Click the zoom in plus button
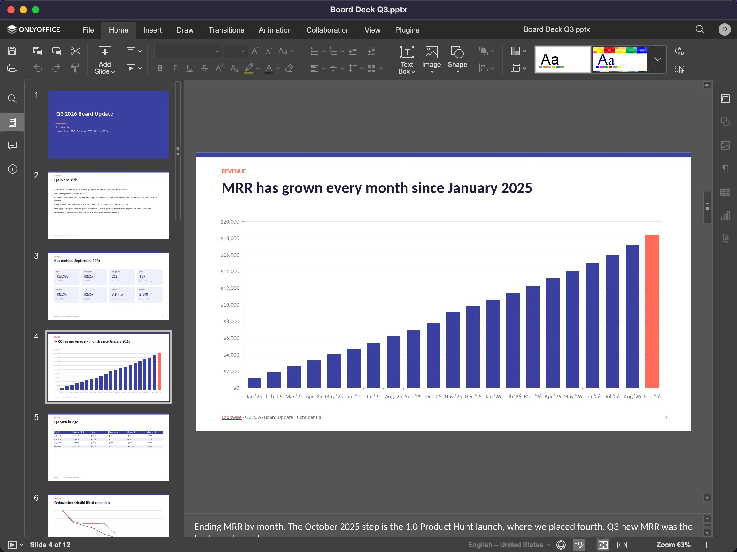Screen dimensions: 737x552 pos(706,545)
